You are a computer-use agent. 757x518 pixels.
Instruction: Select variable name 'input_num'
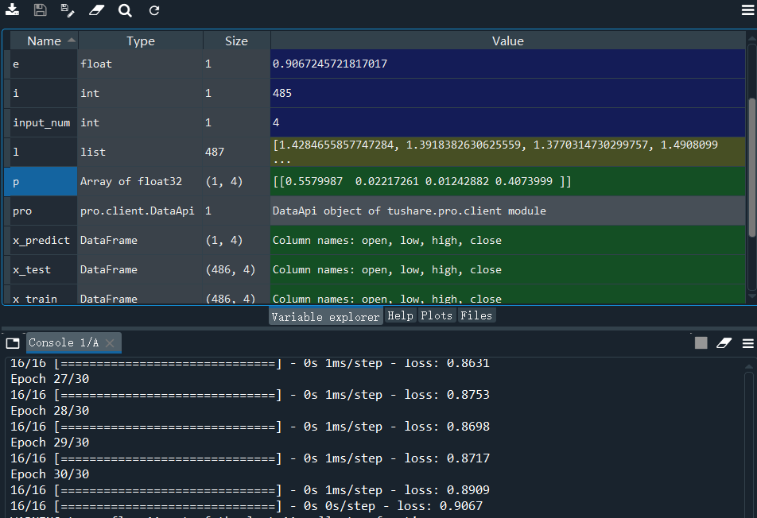click(44, 122)
